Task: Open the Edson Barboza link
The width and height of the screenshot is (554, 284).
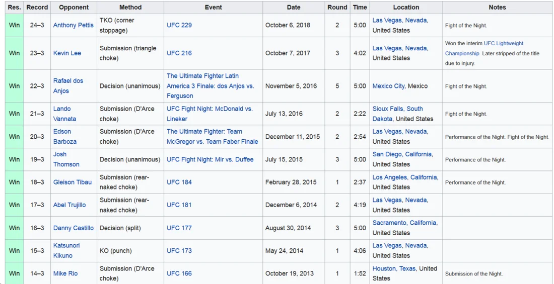Action: [62, 132]
